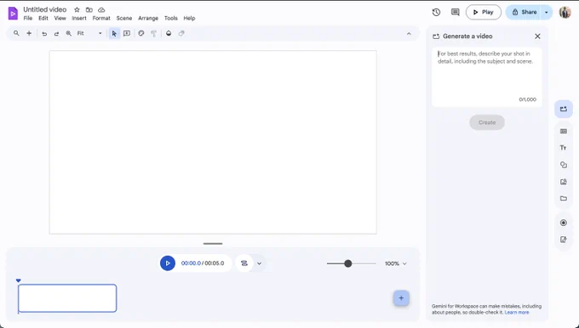This screenshot has width=579, height=328.
Task: Select the first scene thumbnail
Action: point(67,298)
